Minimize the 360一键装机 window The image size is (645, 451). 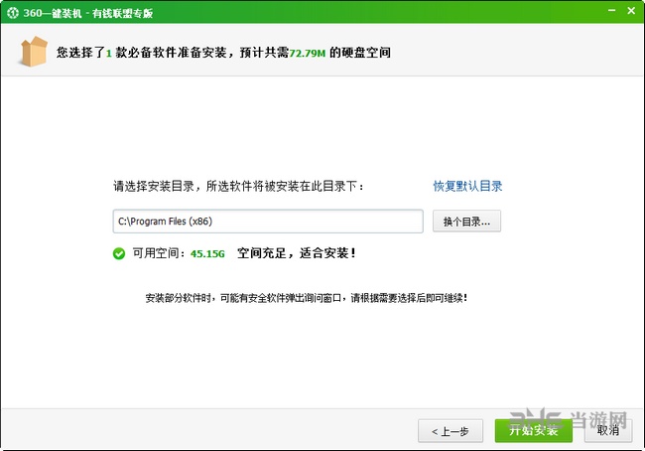[611, 10]
